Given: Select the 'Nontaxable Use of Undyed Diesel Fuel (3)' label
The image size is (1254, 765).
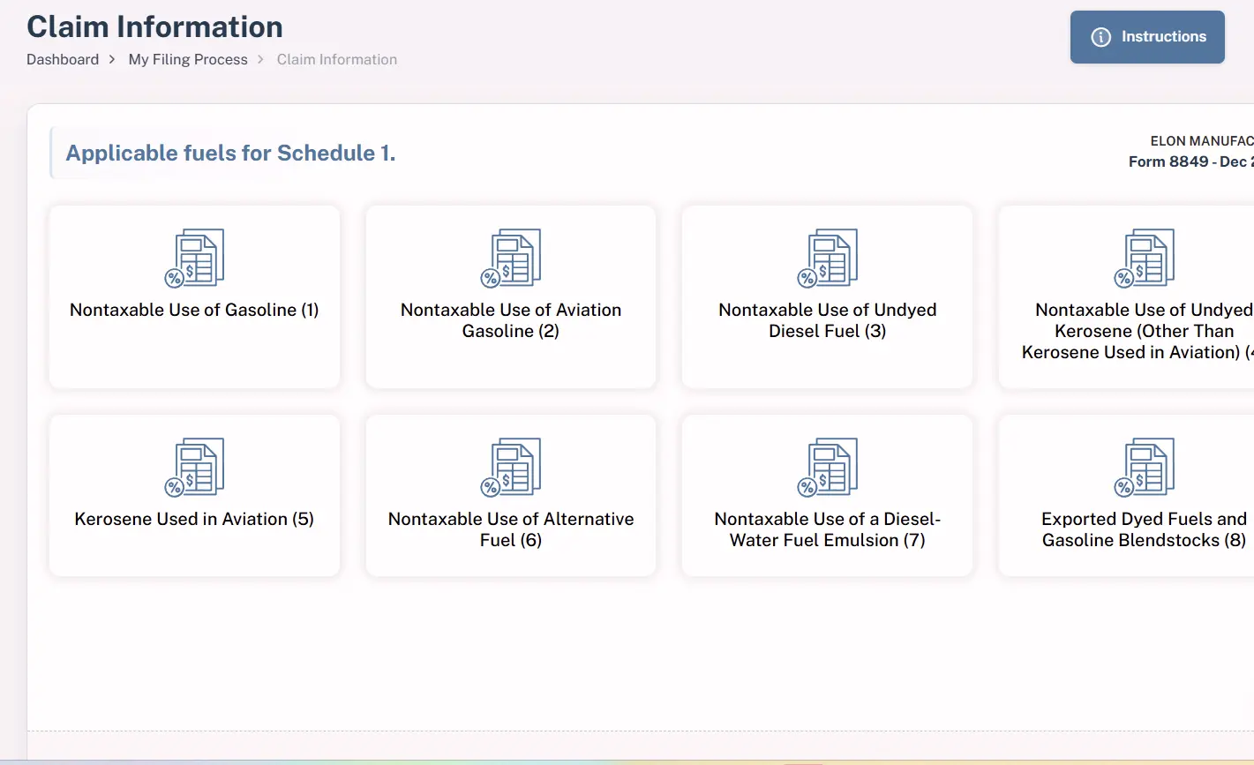Looking at the screenshot, I should 827,321.
